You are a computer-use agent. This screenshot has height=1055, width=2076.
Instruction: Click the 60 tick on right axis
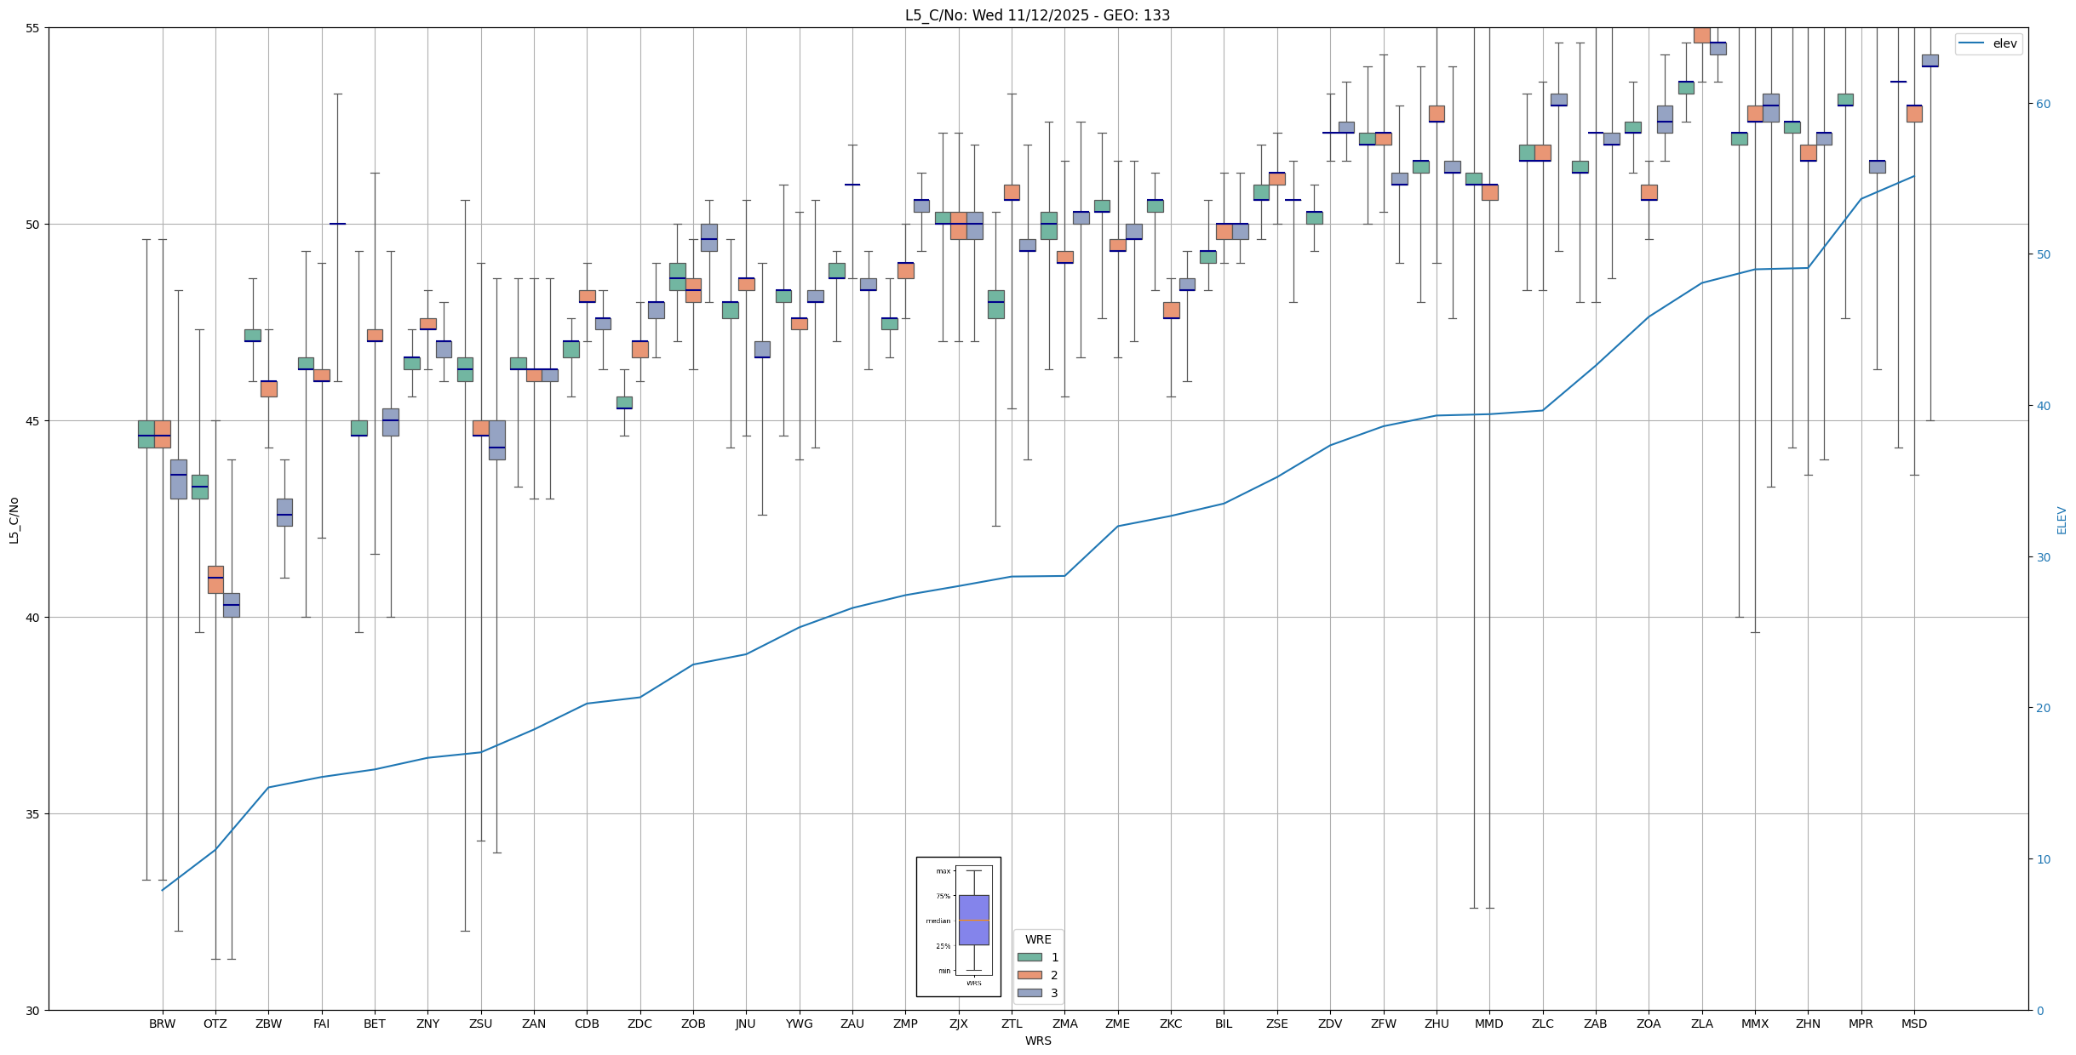2043,104
